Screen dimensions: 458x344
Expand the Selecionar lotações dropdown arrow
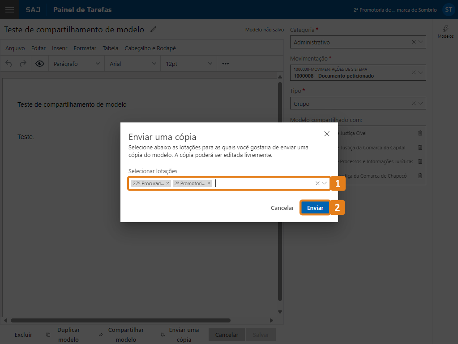325,183
